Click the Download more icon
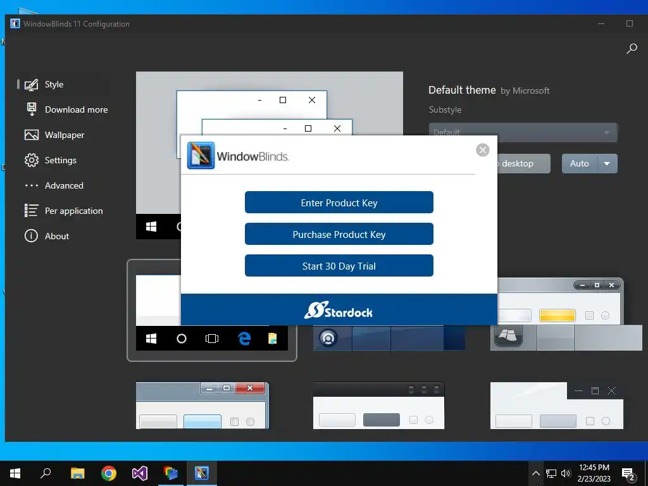 [x=32, y=109]
